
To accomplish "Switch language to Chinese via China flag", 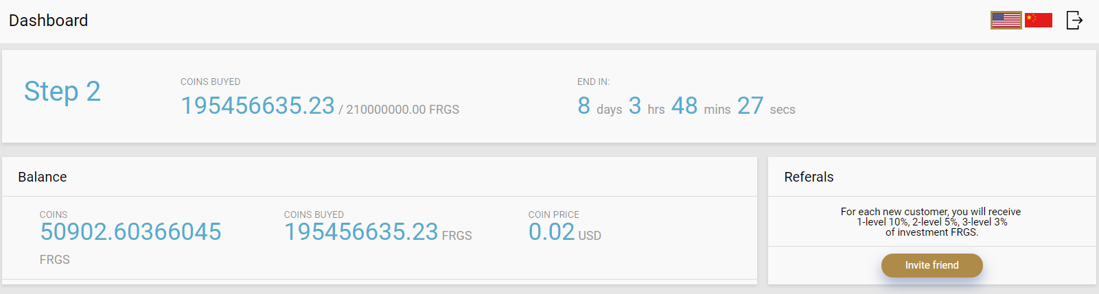I will tap(1038, 21).
